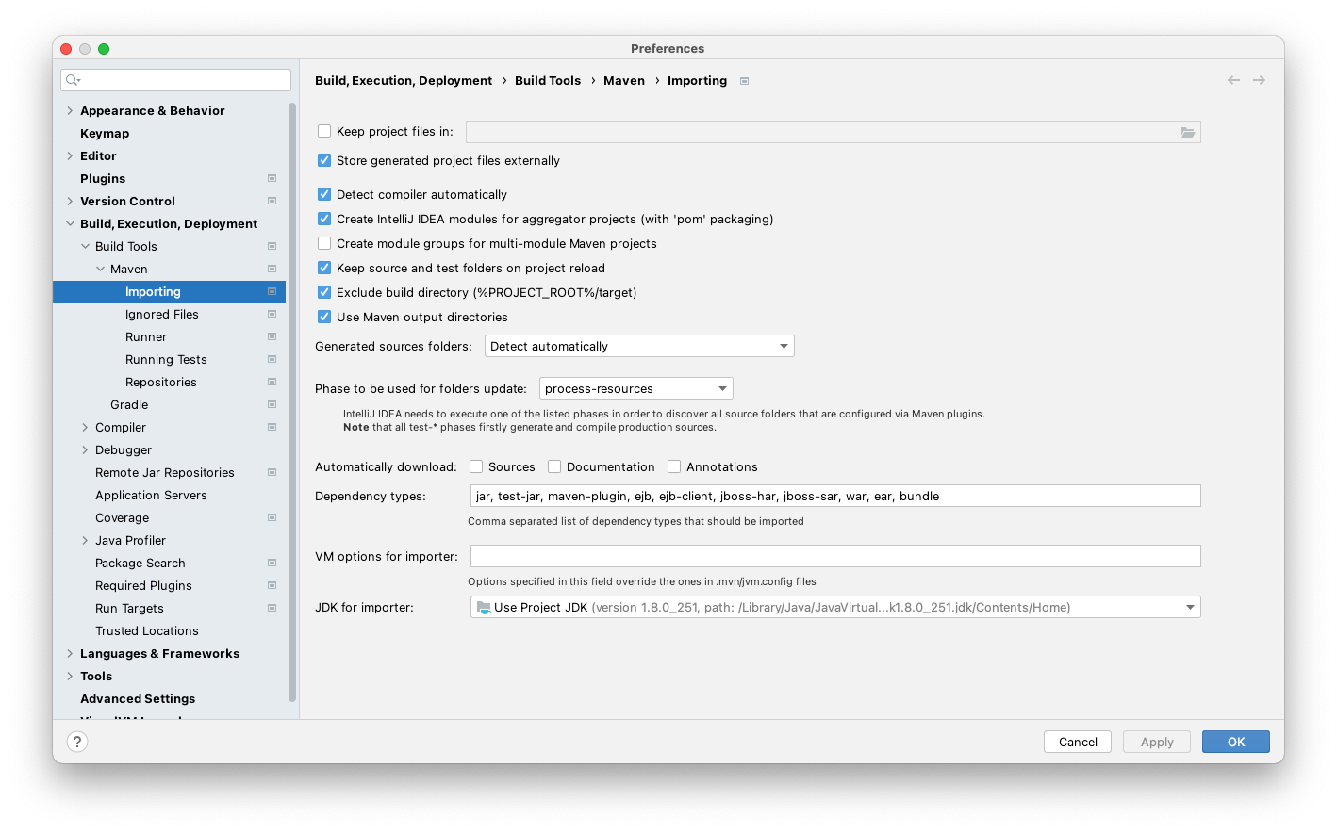Click the project-level icon on the Run Targets row

tap(272, 608)
